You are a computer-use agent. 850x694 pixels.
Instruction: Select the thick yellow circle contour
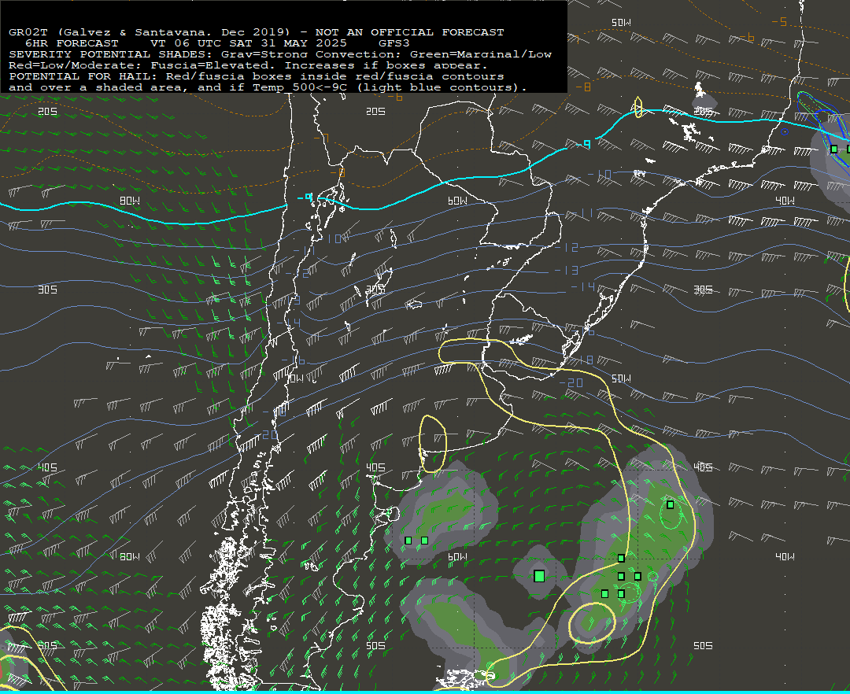[592, 623]
